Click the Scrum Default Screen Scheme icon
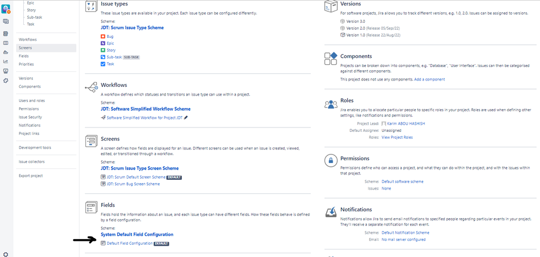Viewport: 540px width, 257px height. click(103, 177)
